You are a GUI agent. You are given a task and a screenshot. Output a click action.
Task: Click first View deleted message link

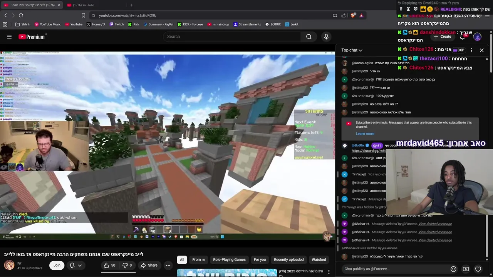[435, 224]
